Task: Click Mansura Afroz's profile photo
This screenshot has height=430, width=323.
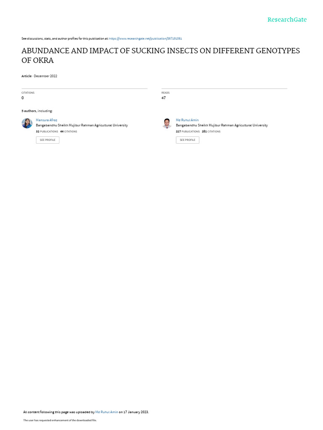Action: coord(27,123)
